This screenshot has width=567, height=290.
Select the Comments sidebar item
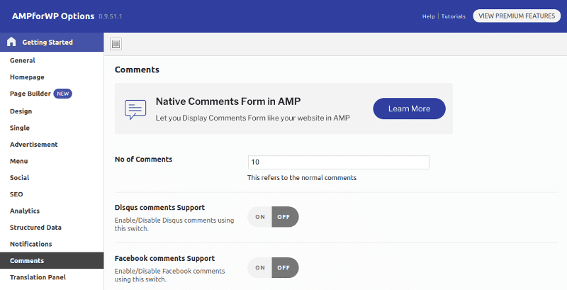[x=52, y=261]
